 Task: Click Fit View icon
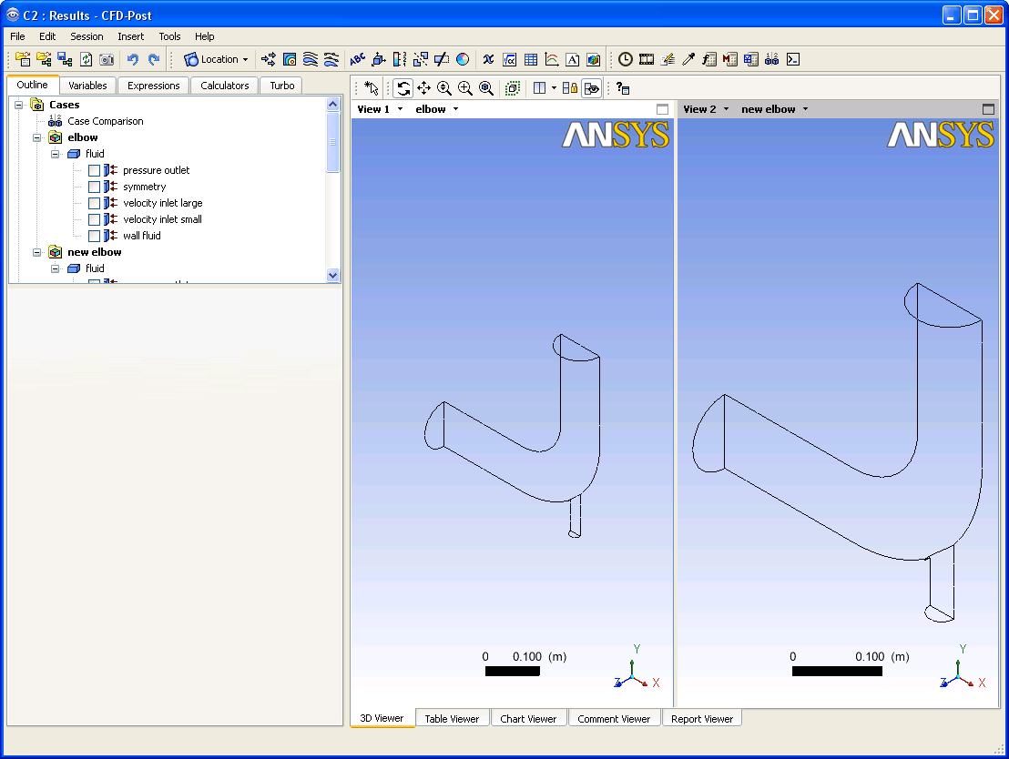(486, 88)
